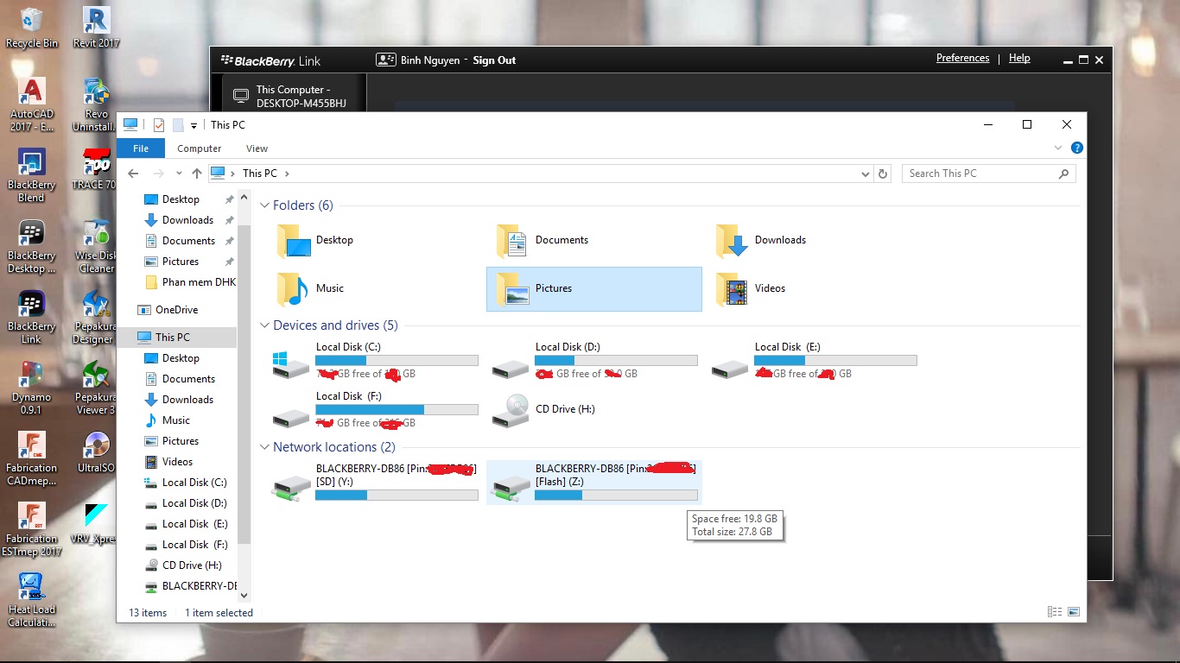Select the BlackBerry [SD] (Y:) network drive
Screen dimensions: 1180x663
[x=375, y=482]
